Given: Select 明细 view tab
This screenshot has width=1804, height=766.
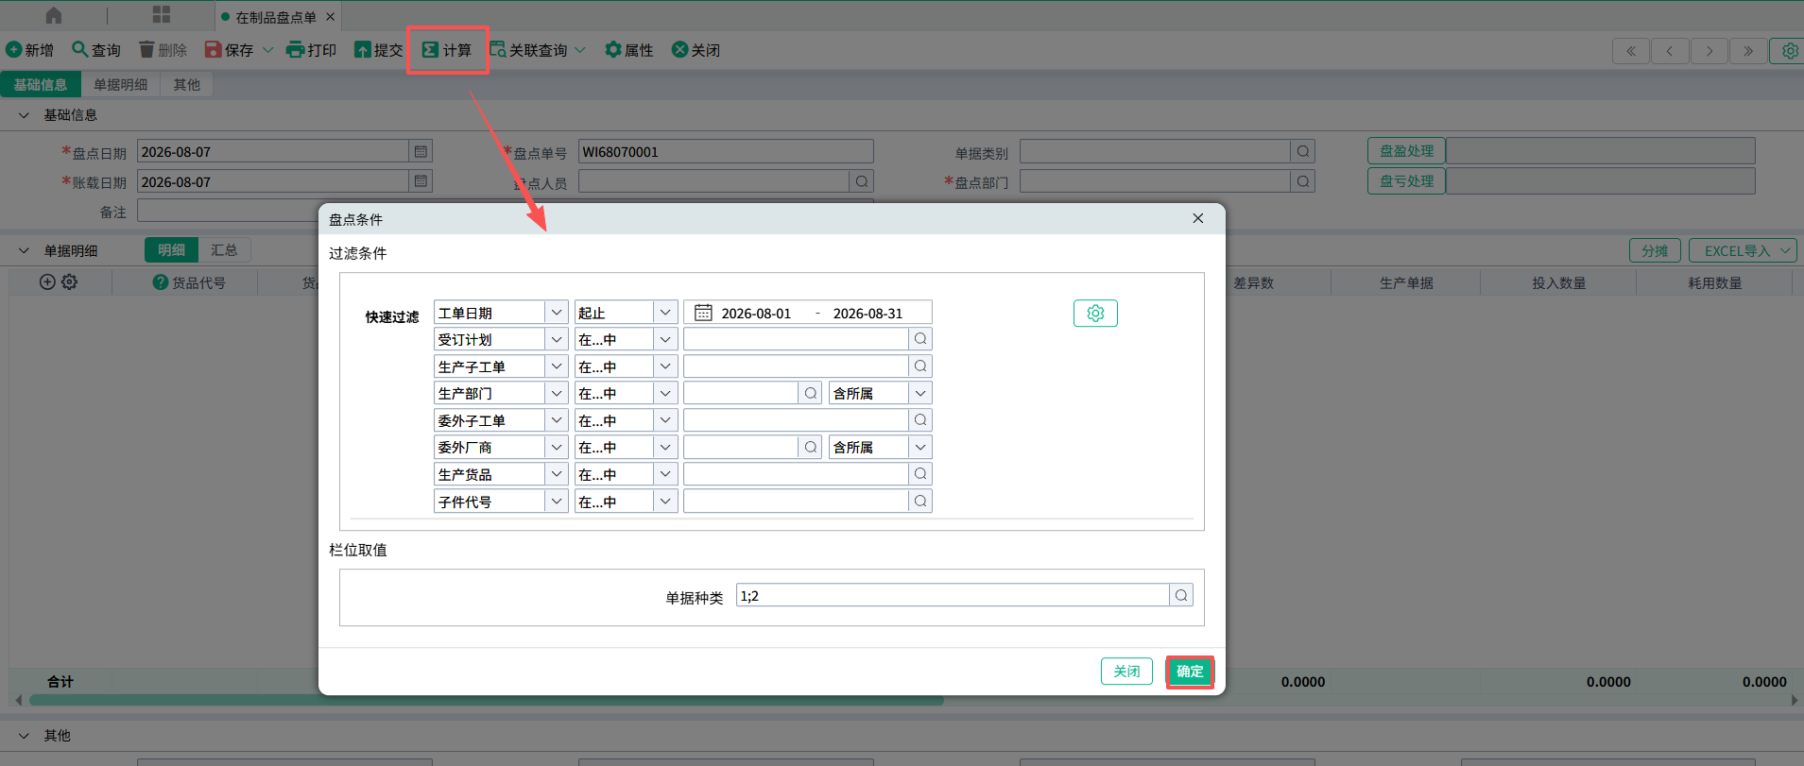Looking at the screenshot, I should [x=172, y=249].
